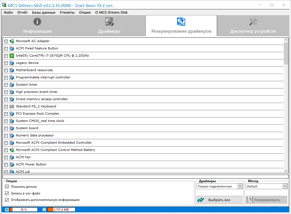Click the Резервировать button
291x214 pixels.
tap(266, 200)
